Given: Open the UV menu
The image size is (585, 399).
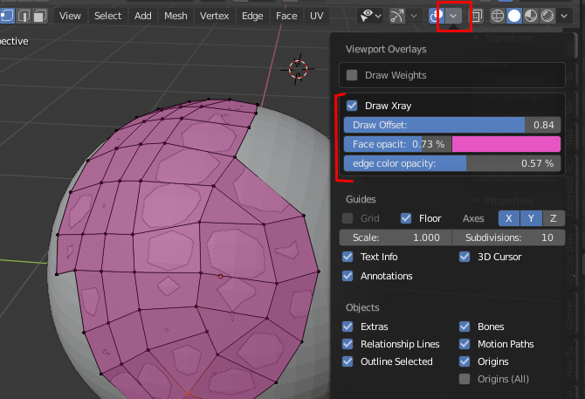Looking at the screenshot, I should coord(316,16).
